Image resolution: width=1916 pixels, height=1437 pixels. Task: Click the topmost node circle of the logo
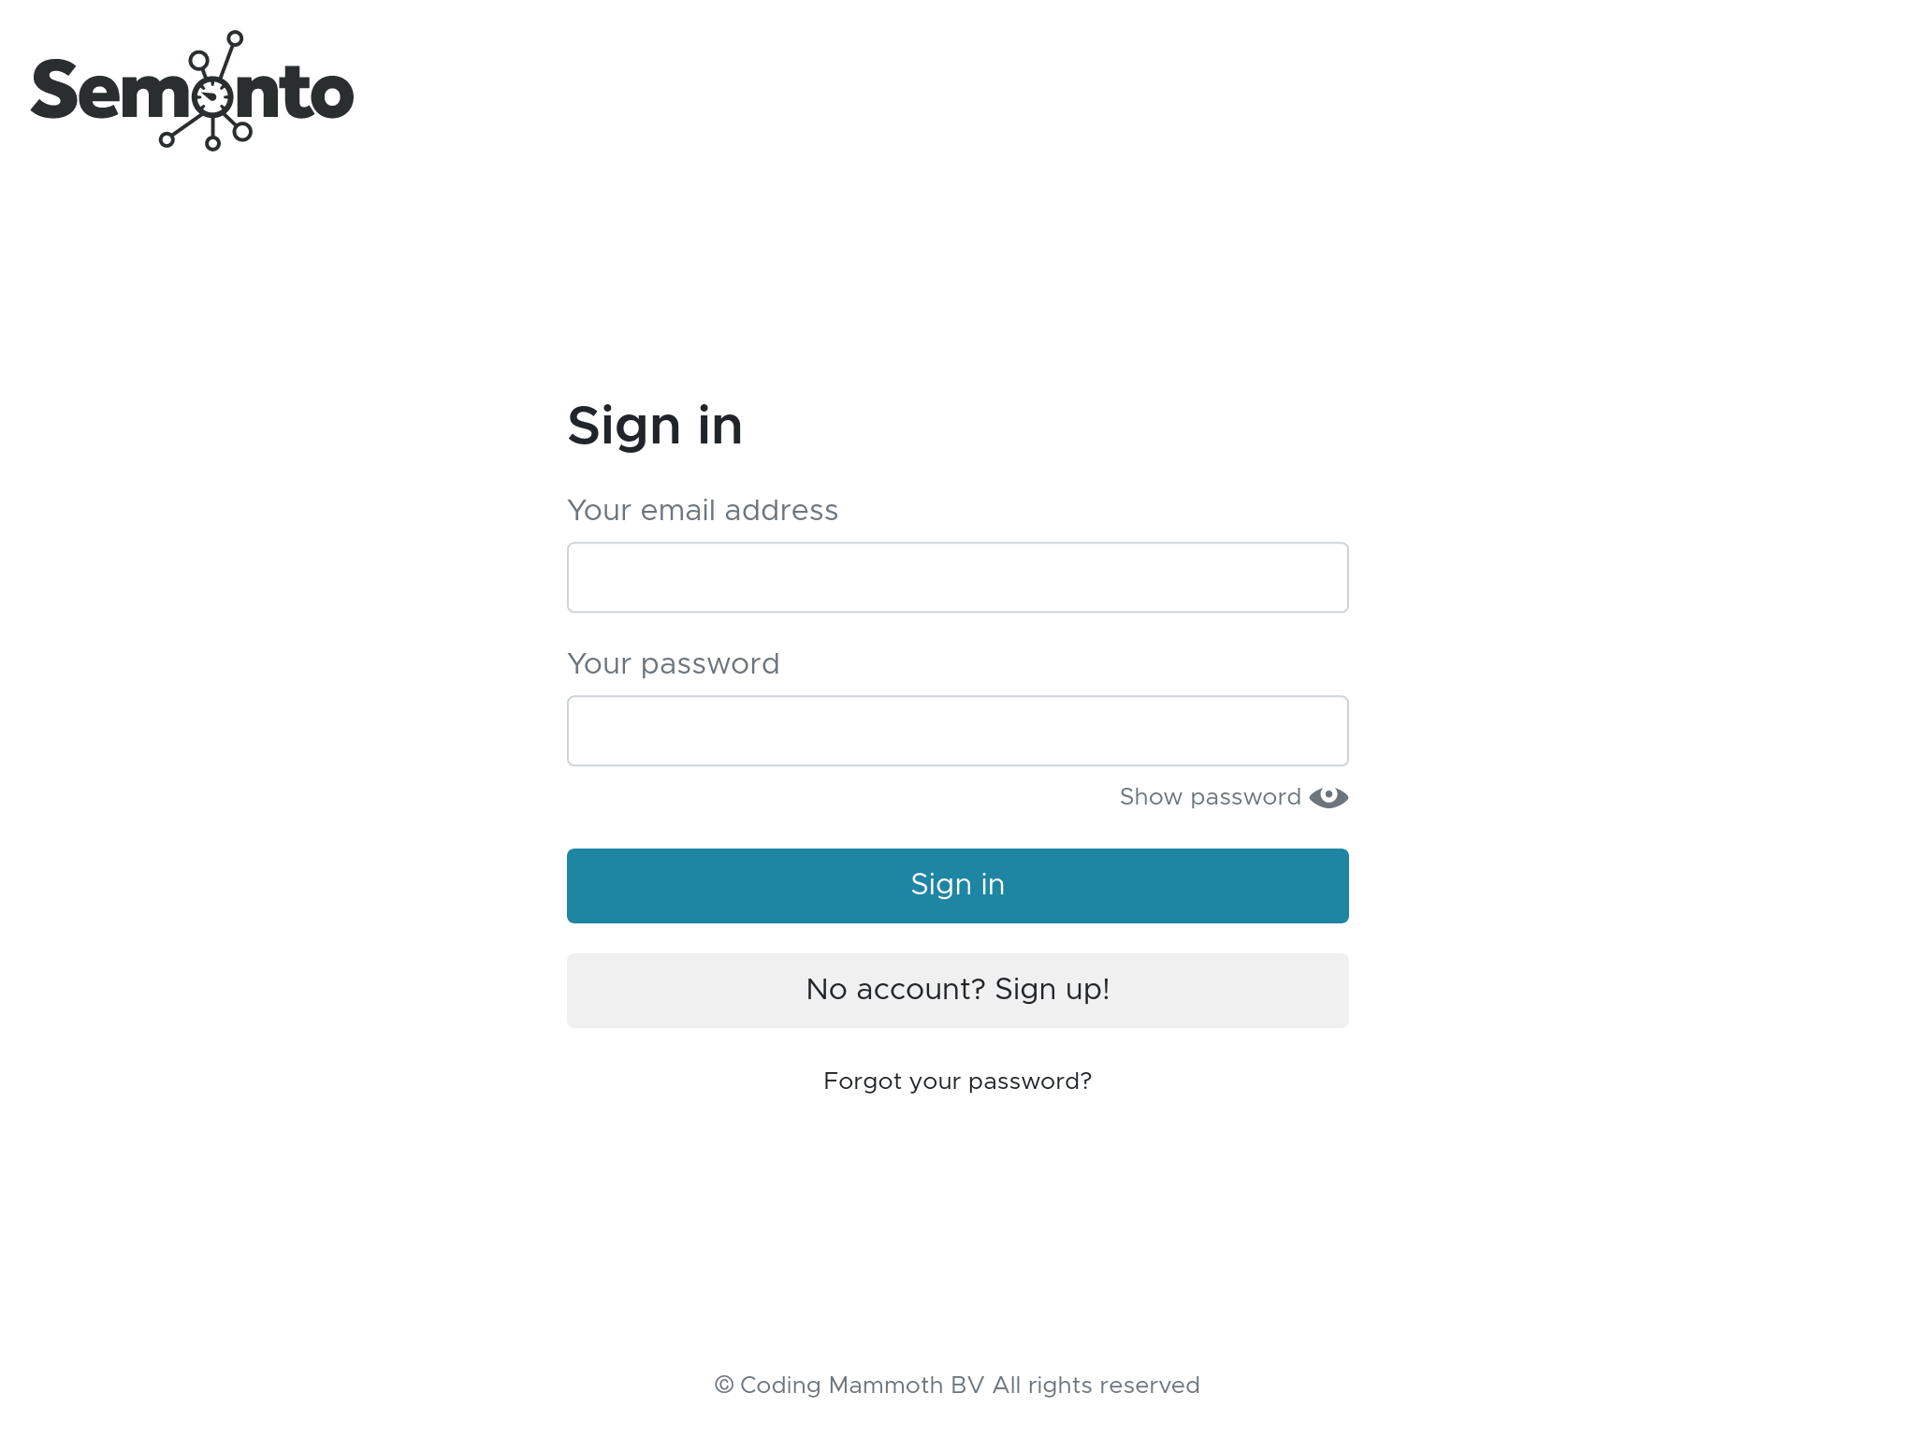[x=235, y=38]
